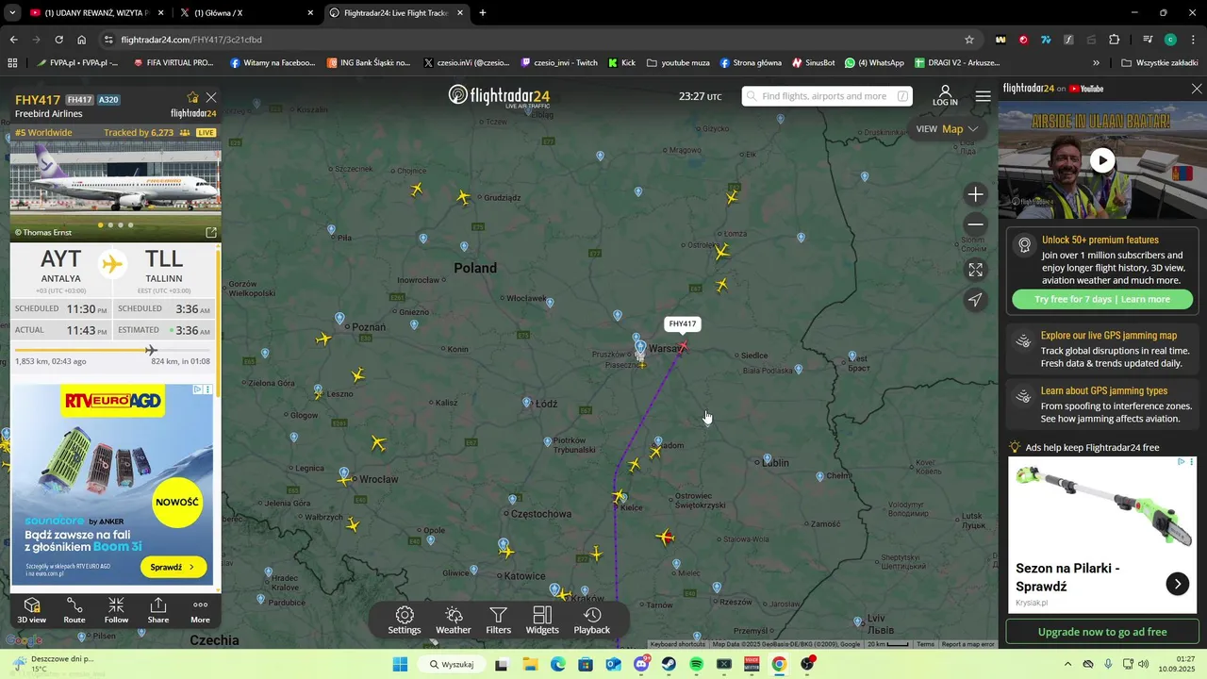Open the Widgets panel

(542, 621)
